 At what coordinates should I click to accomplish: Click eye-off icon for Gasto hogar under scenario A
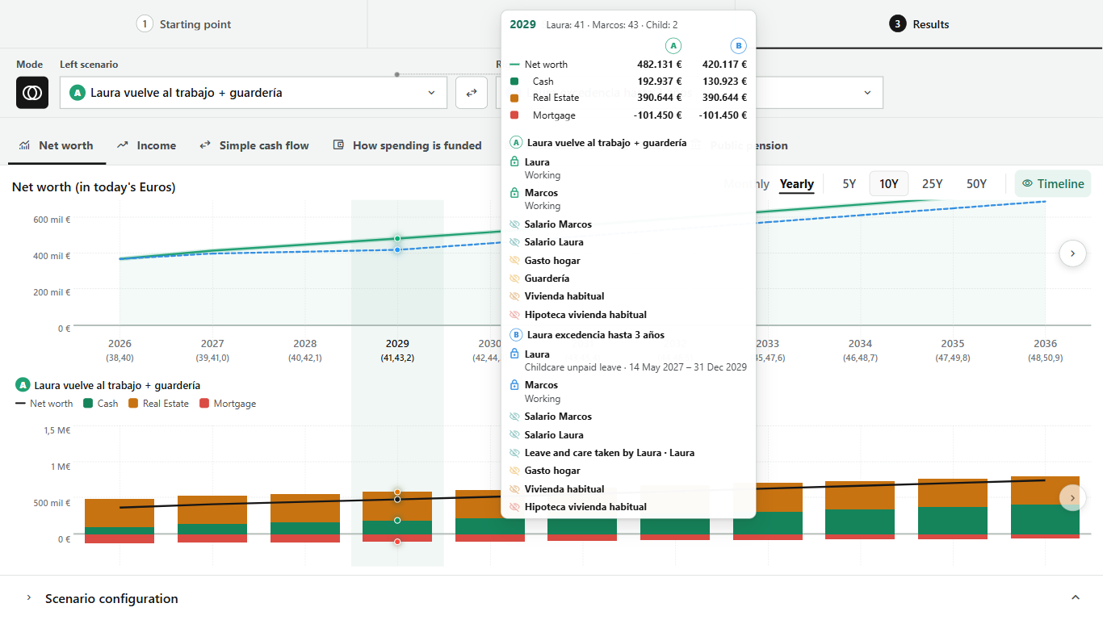(515, 261)
